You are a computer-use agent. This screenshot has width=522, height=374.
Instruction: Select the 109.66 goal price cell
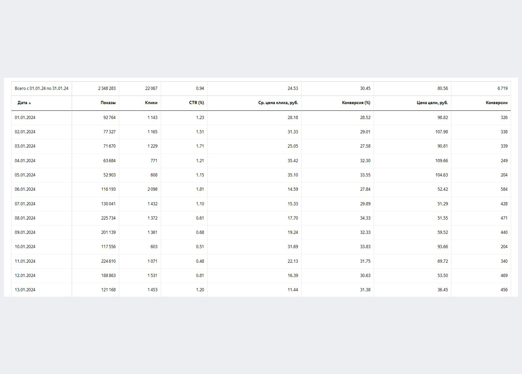[442, 161]
